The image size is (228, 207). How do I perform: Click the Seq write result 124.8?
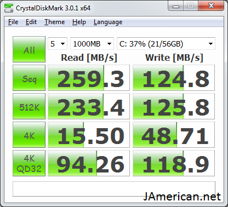174,78
